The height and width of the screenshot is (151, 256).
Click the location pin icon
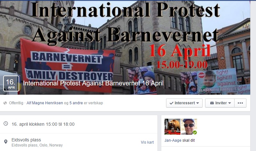point(6,142)
